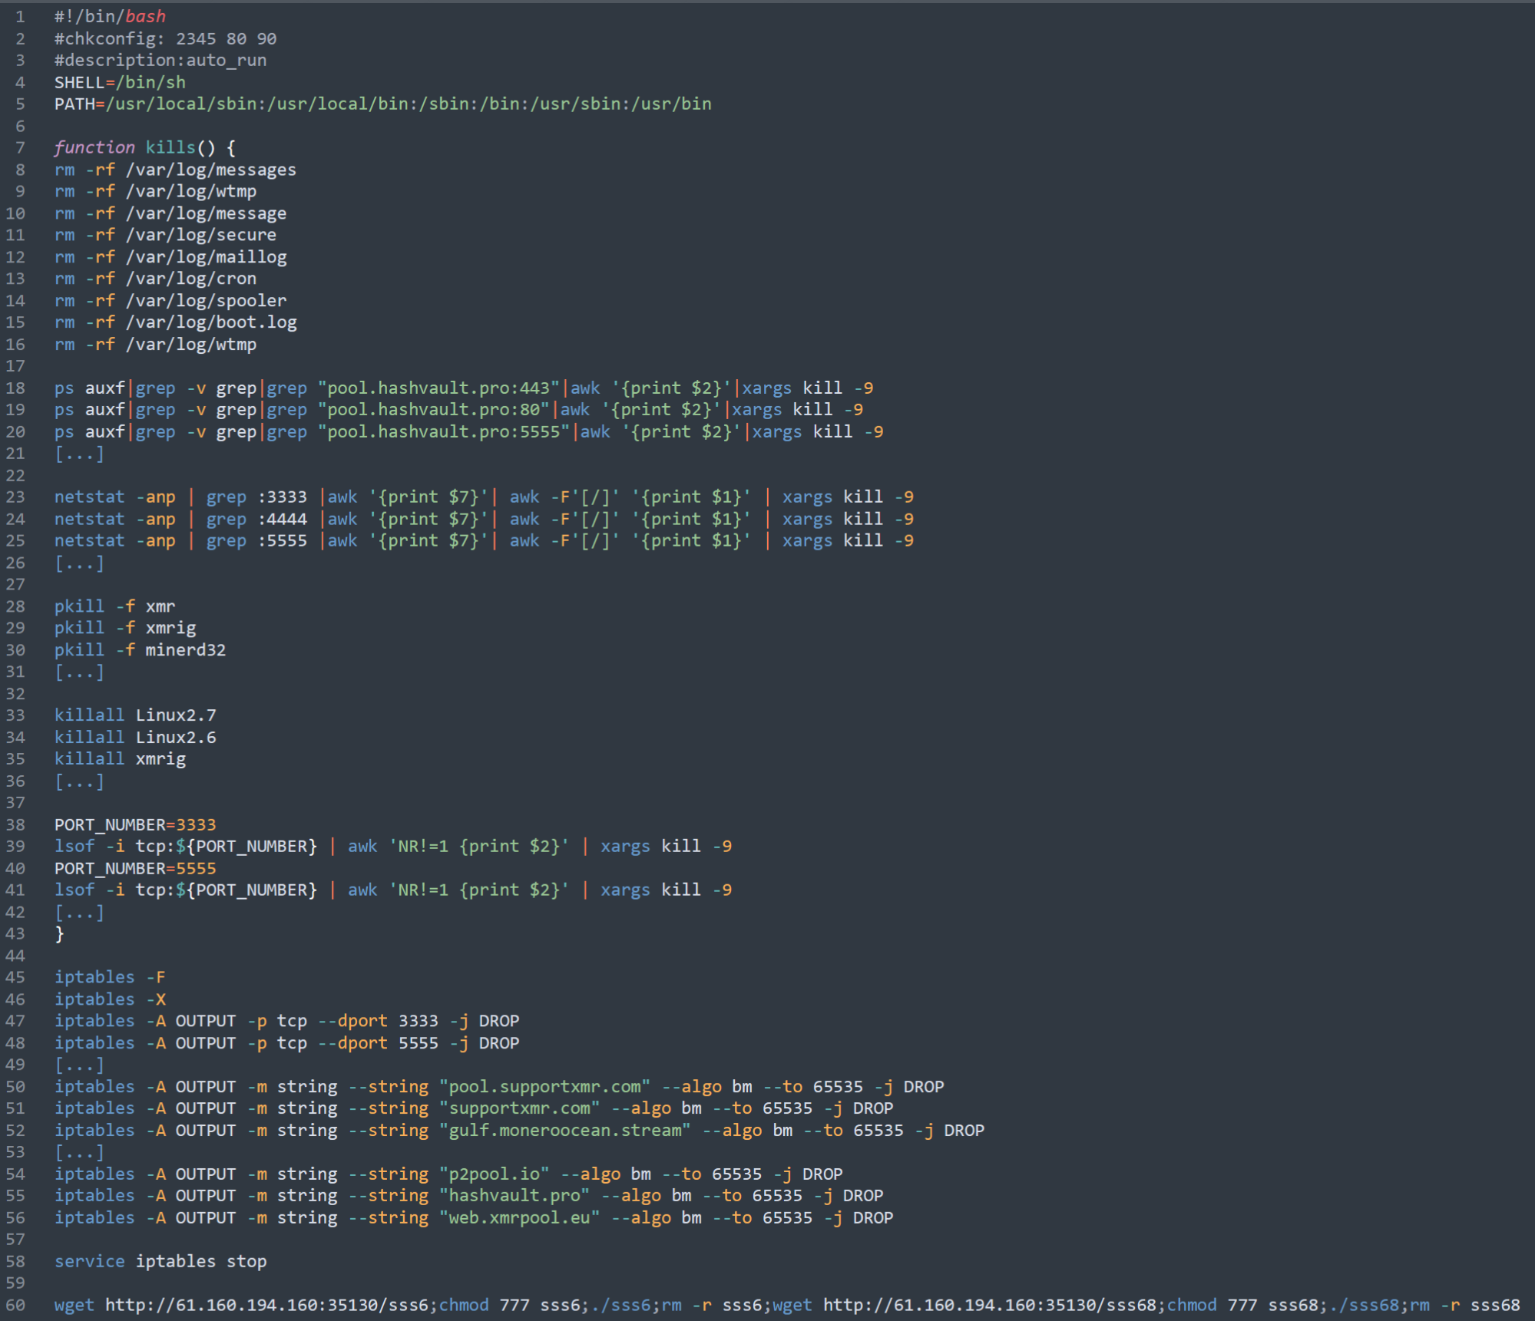This screenshot has width=1535, height=1321.
Task: Click line number 7 in the gutter
Action: pyautogui.click(x=20, y=147)
